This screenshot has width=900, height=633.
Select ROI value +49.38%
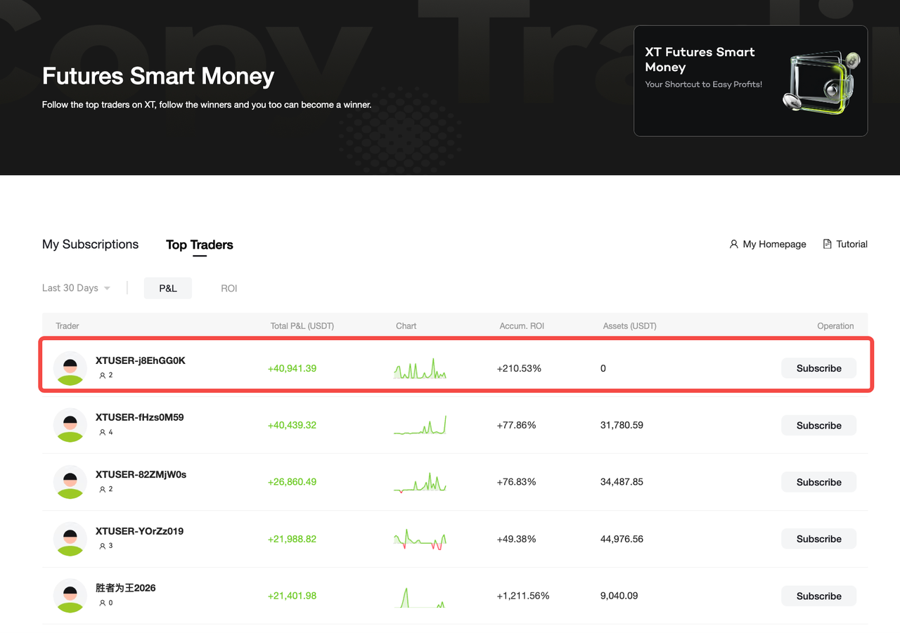[516, 539]
